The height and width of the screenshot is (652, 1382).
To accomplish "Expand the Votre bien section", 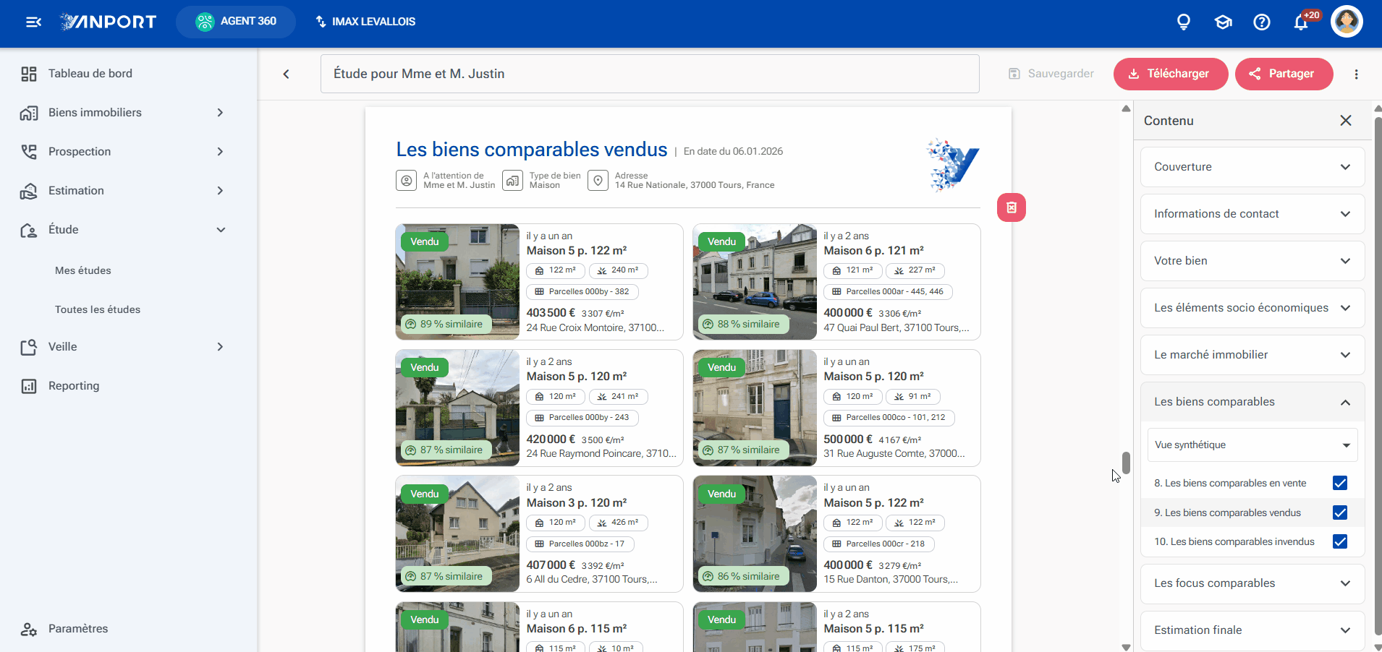I will [x=1252, y=261].
